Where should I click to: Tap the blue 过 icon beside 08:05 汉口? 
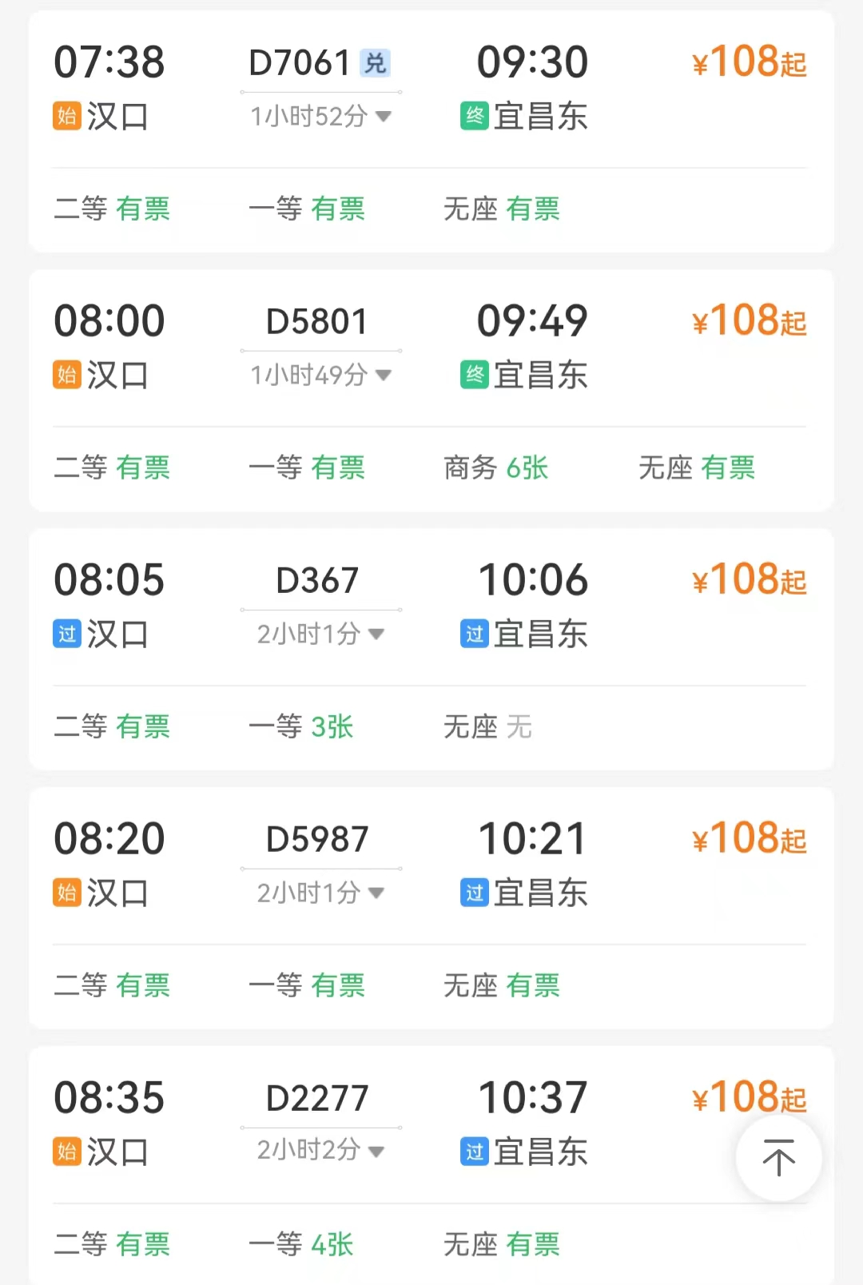(67, 634)
